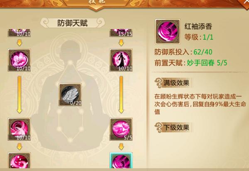Click the 防御系投入 62/40 text

[183, 52]
